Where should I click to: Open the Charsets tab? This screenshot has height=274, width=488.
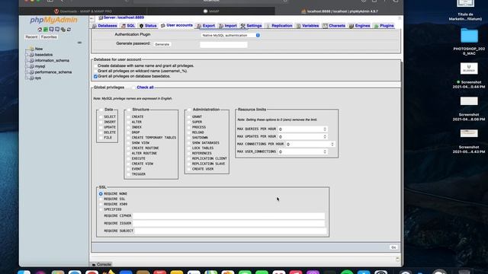coord(334,26)
